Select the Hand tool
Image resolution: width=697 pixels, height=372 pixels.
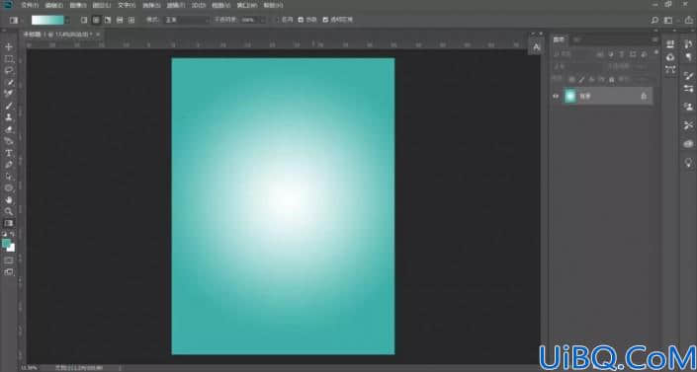(9, 199)
